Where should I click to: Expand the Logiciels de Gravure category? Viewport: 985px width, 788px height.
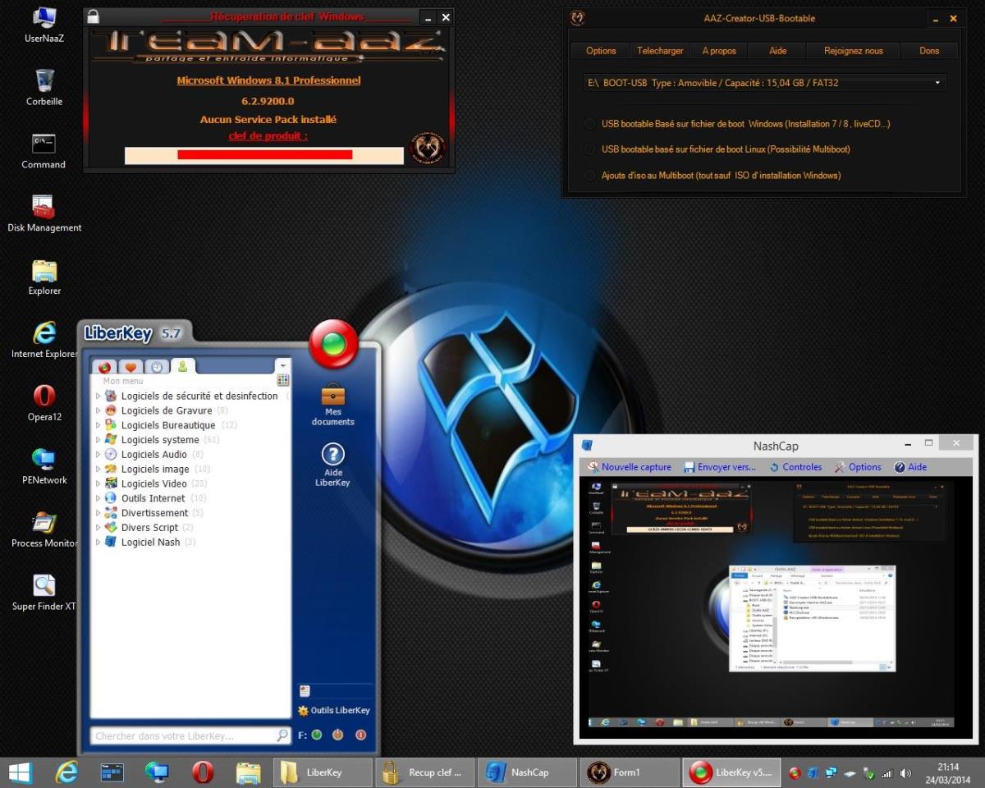98,410
